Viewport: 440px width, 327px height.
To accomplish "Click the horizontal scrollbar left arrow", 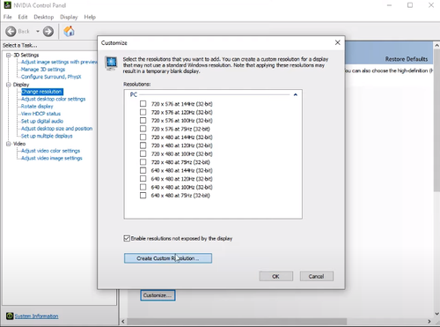I will click(123, 321).
